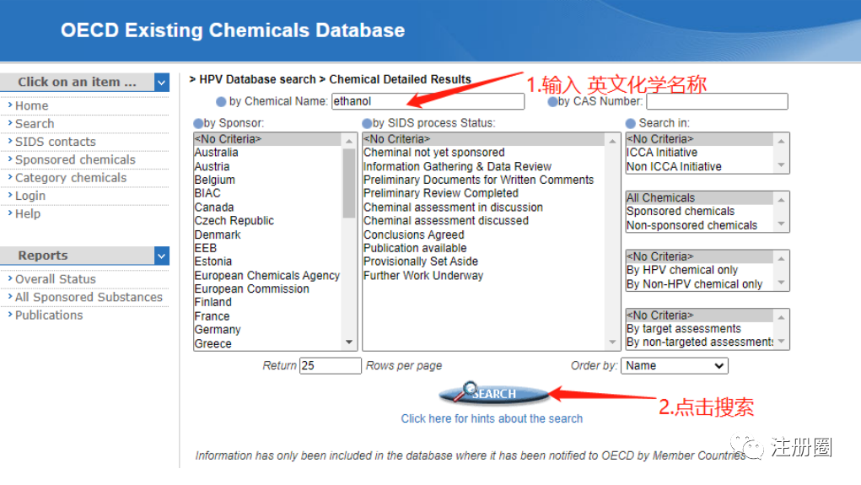This screenshot has width=861, height=485.
Task: Click the Rows per page field
Action: tap(330, 366)
